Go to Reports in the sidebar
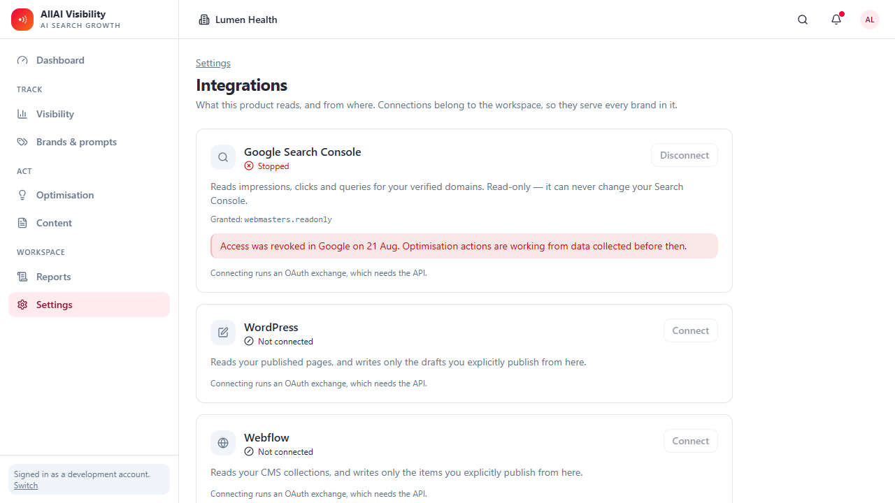Image resolution: width=895 pixels, height=503 pixels. pyautogui.click(x=89, y=277)
